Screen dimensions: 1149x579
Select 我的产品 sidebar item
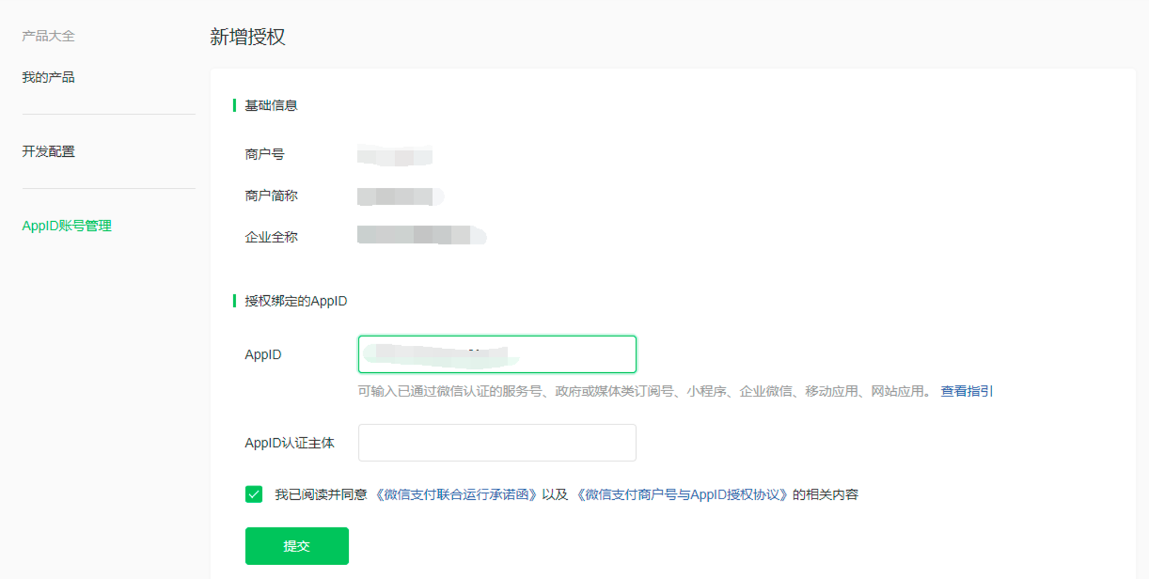[x=48, y=77]
